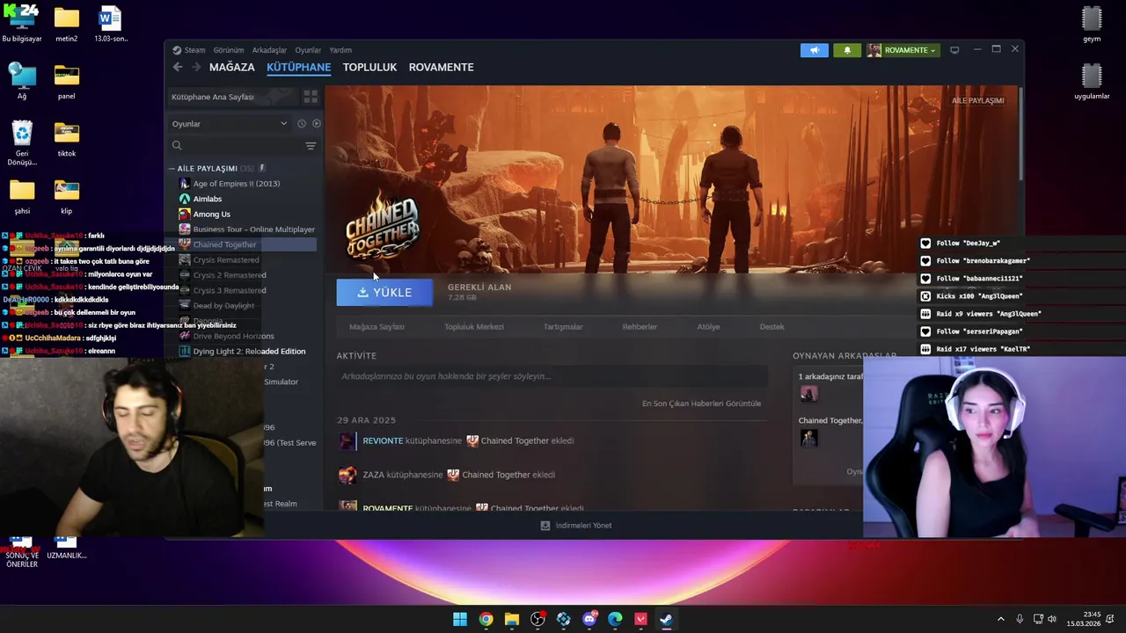This screenshot has height=633, width=1126.
Task: Open the Arkadaşlar menu
Action: (269, 50)
